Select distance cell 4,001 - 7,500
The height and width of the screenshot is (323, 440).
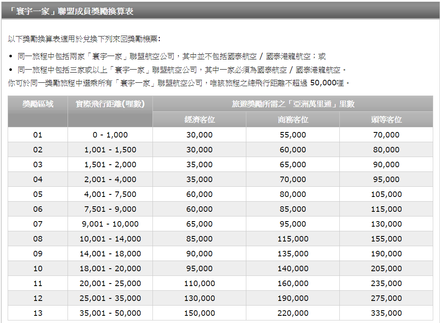110,194
